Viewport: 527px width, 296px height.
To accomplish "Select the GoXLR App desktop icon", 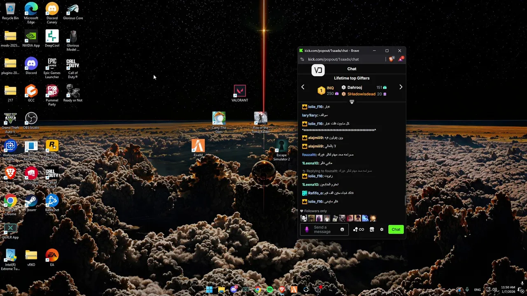I will pyautogui.click(x=10, y=231).
